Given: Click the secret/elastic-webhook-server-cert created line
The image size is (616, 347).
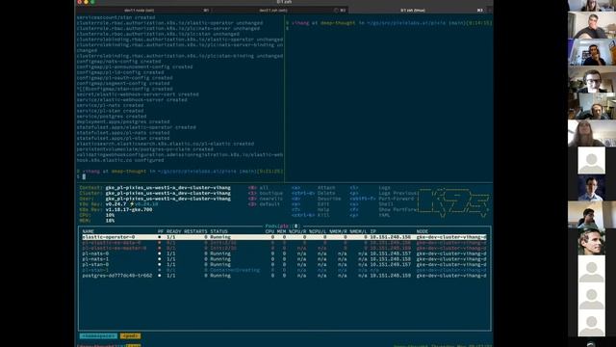Looking at the screenshot, I should click(138, 94).
